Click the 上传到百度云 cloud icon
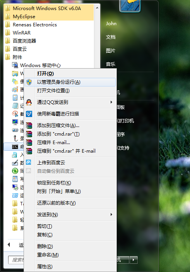The height and width of the screenshot is (272, 190). pyautogui.click(x=29, y=162)
